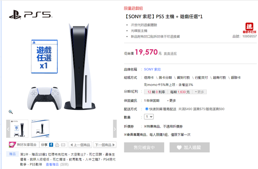
Task: Select 快速到貨/離島配送 radio button
Action: pyautogui.click(x=147, y=109)
